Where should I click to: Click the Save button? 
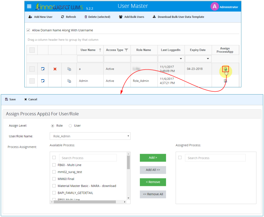pyautogui.click(x=10, y=99)
